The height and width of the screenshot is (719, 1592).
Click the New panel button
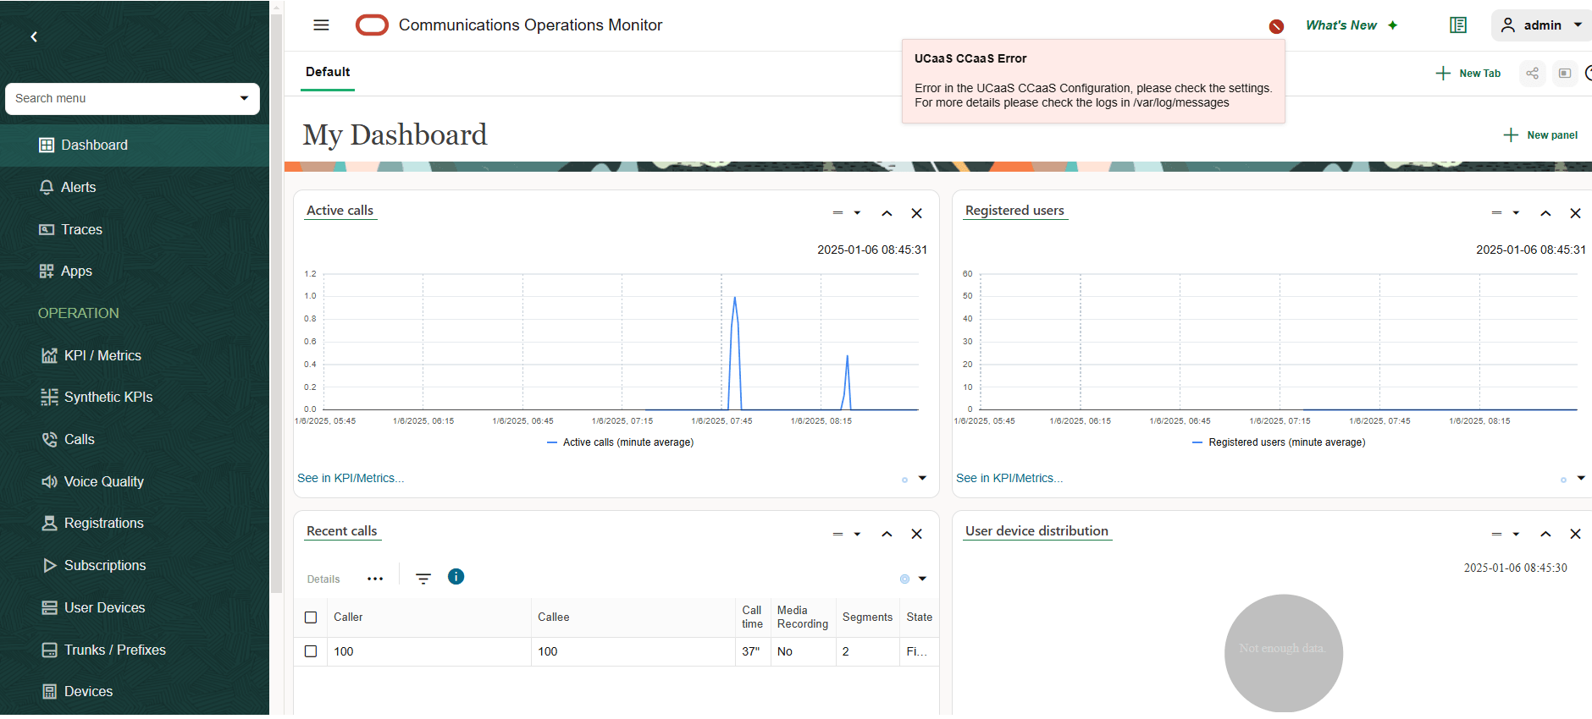pyautogui.click(x=1540, y=135)
